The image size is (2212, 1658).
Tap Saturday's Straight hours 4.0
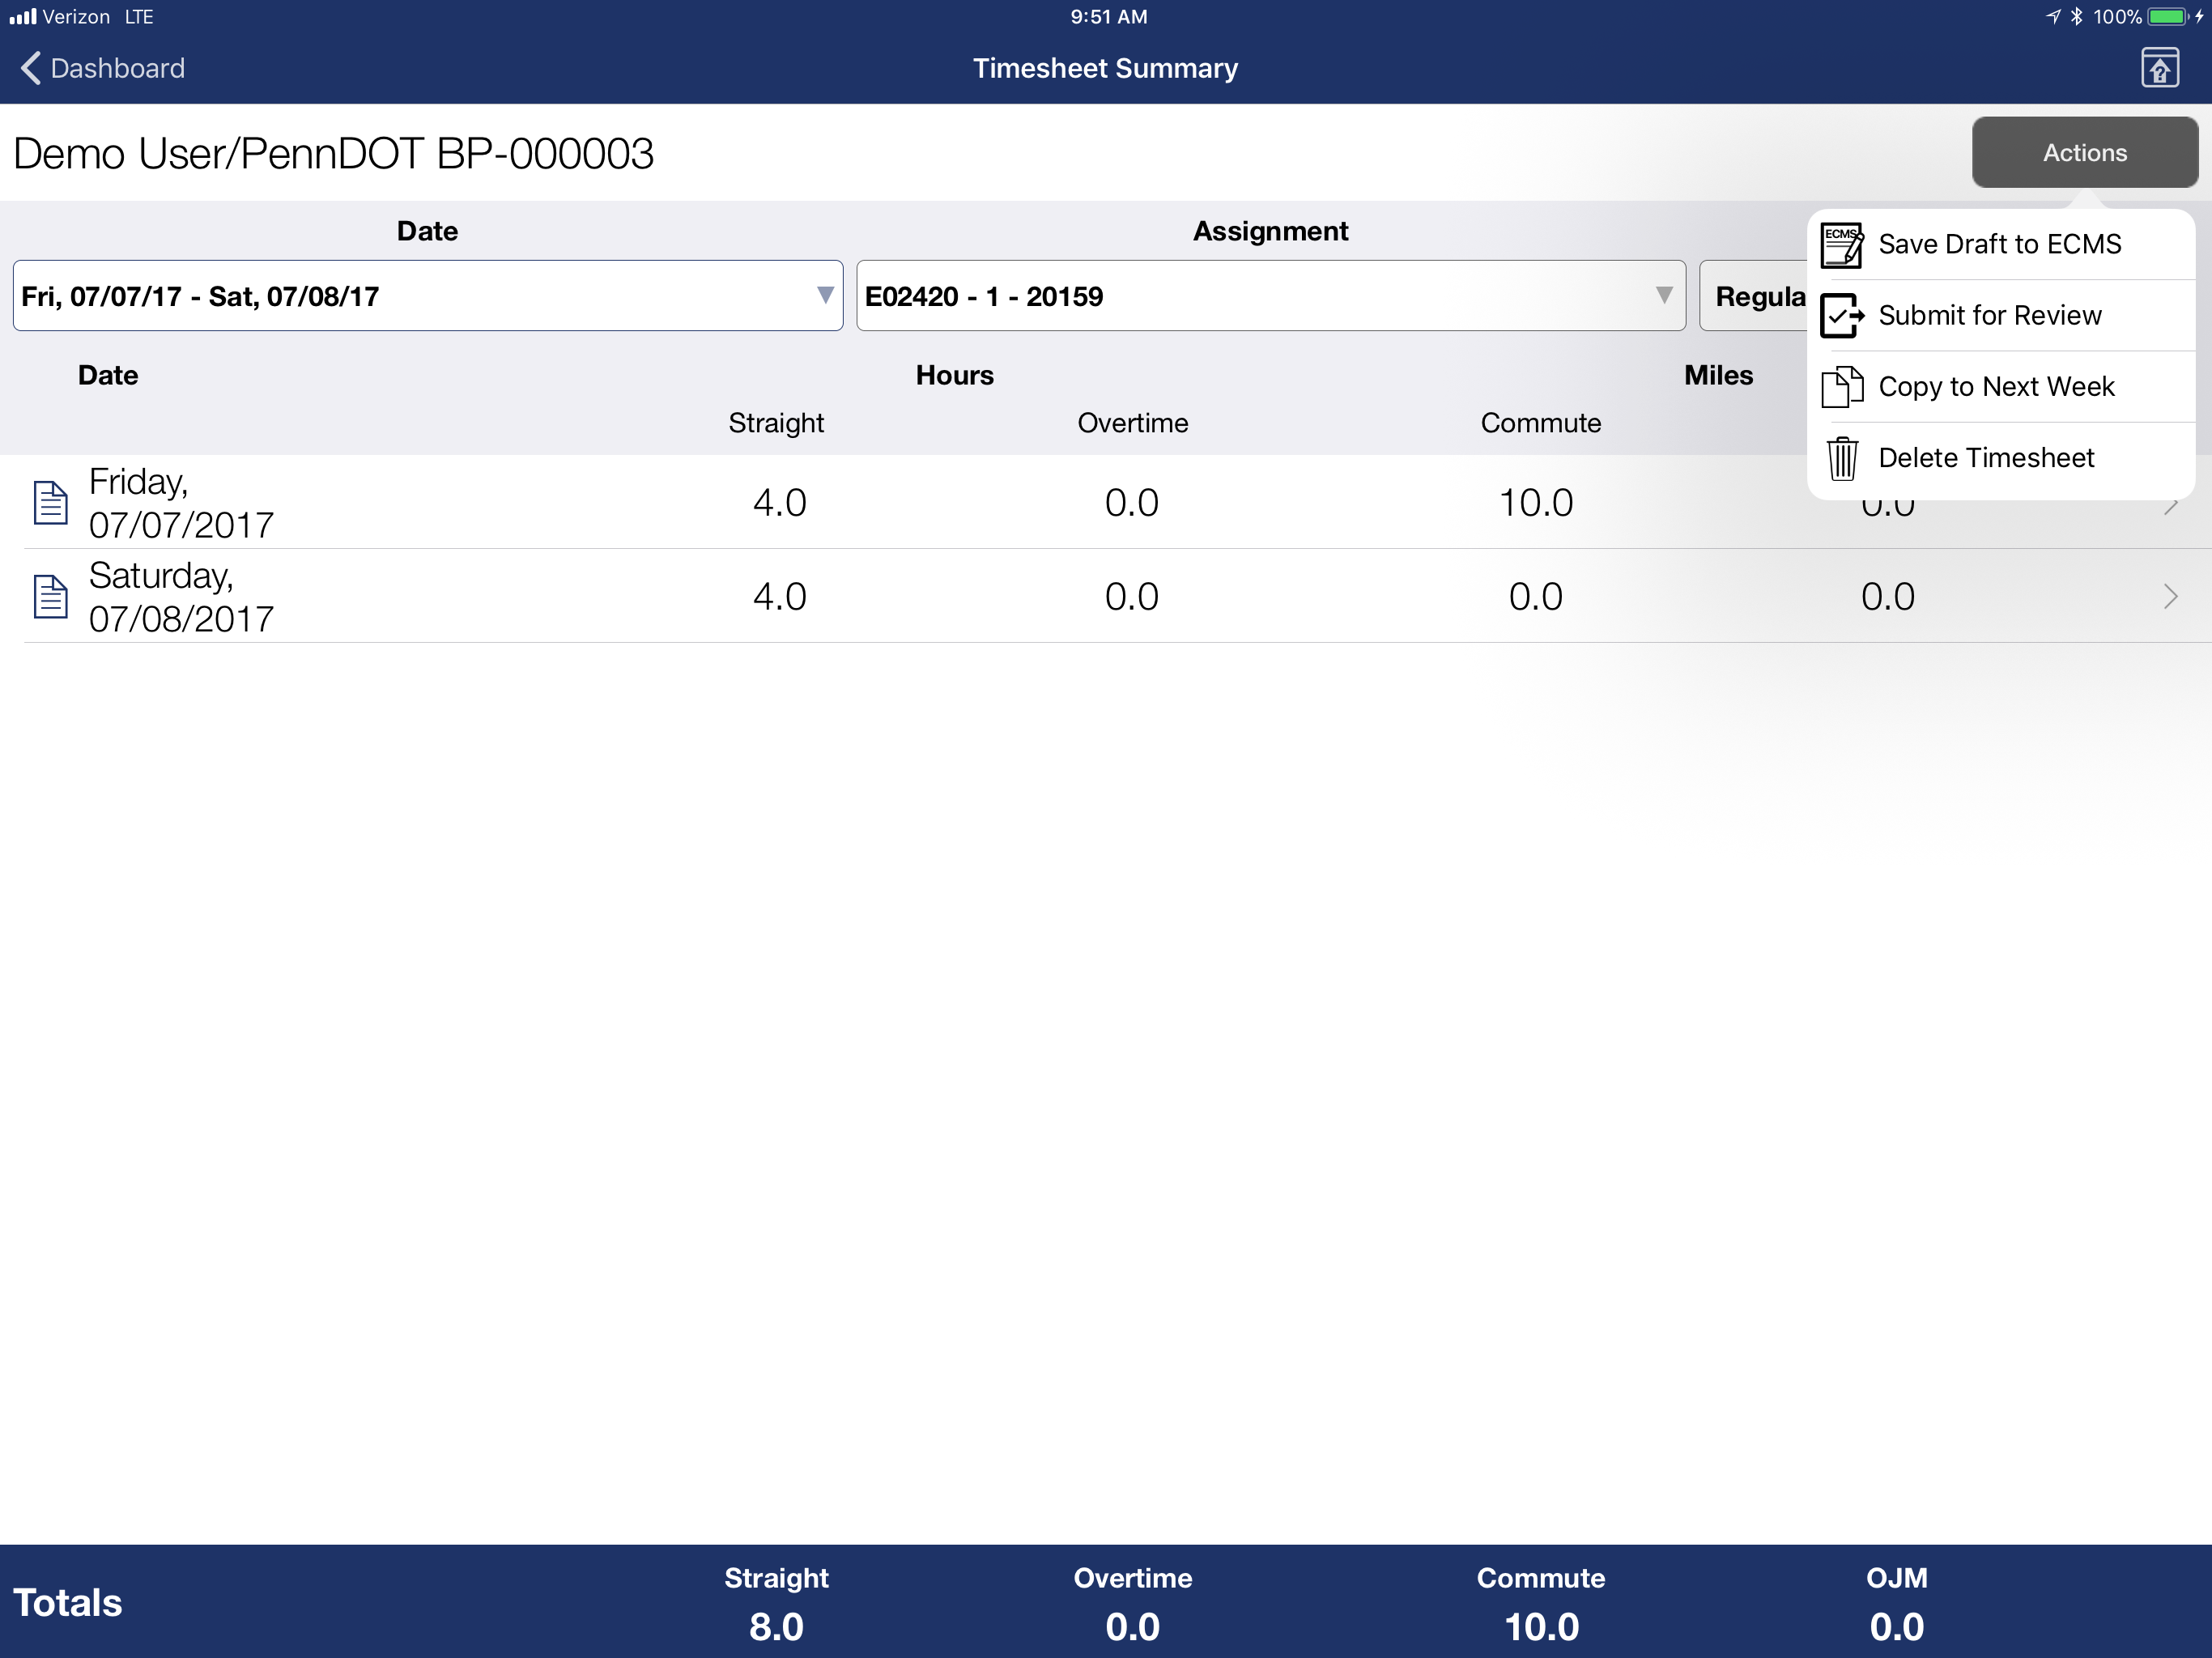tap(779, 596)
